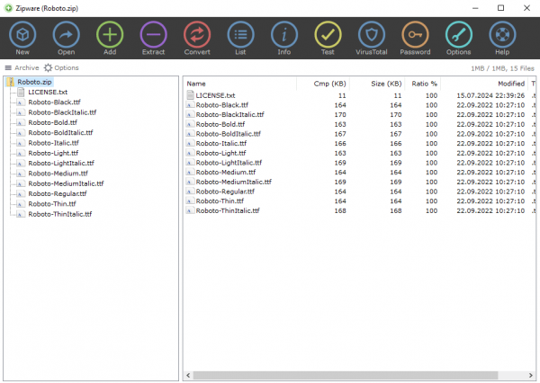
Task: Click the horizontal scrollbar left arrow
Action: [x=188, y=376]
